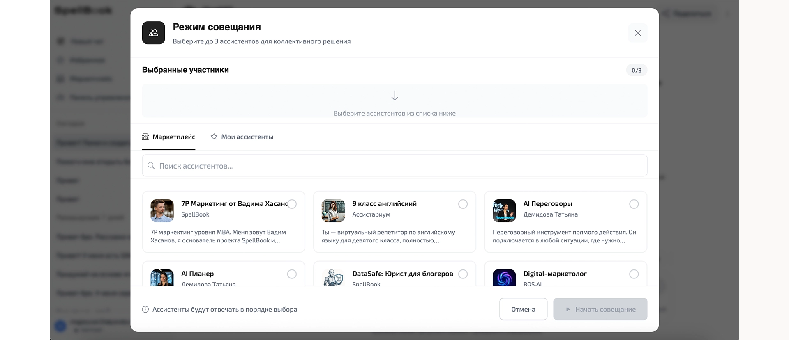This screenshot has width=789, height=340.
Task: Click the 9 класс английский avatar
Action: (x=333, y=211)
